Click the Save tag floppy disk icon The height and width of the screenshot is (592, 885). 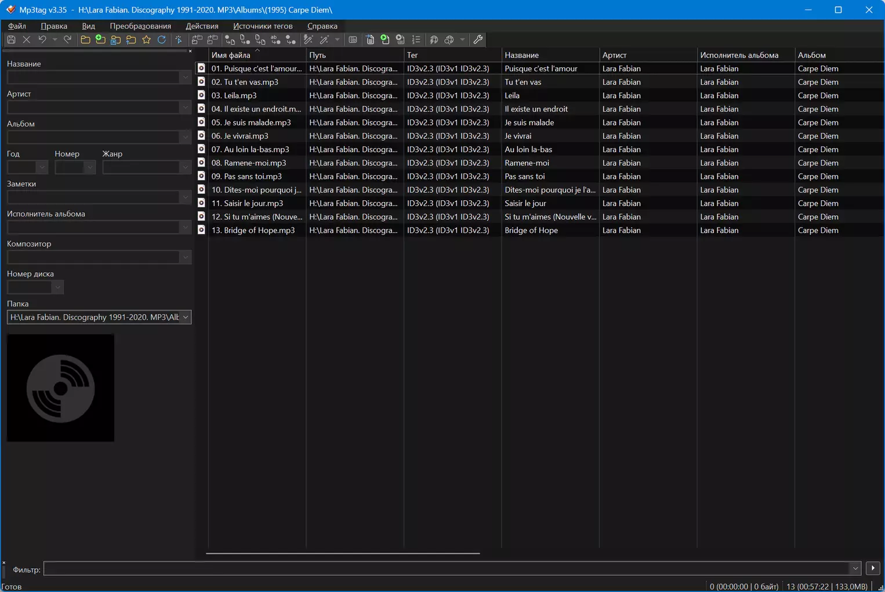point(11,39)
